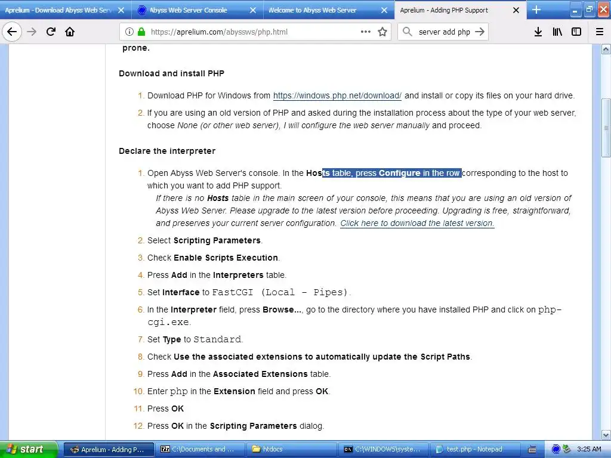The image size is (611, 458).
Task: Switch to Aprelium Download Abyss Web Server tab
Action: pos(58,10)
